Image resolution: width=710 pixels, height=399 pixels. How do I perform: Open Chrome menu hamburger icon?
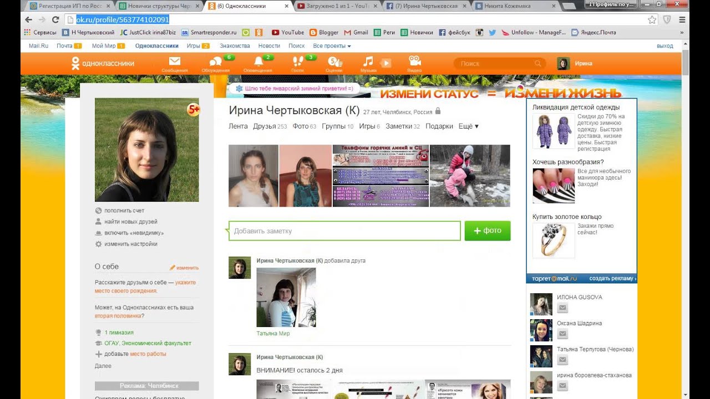click(x=682, y=19)
